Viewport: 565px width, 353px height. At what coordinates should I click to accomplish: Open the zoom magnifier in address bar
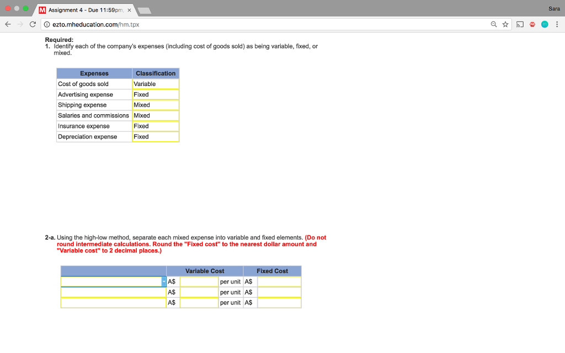494,24
